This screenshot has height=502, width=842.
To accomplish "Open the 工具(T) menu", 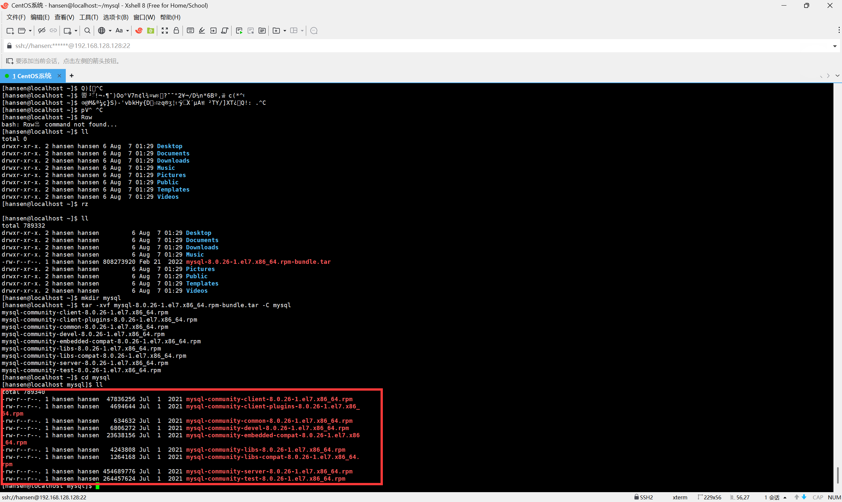I will coord(88,17).
